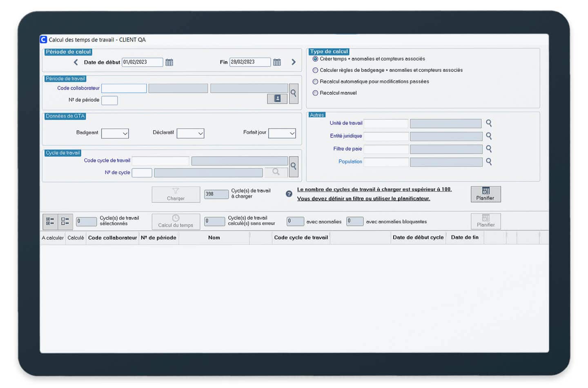Click the collaborator search magnifier icon
The width and height of the screenshot is (588, 388).
point(293,93)
